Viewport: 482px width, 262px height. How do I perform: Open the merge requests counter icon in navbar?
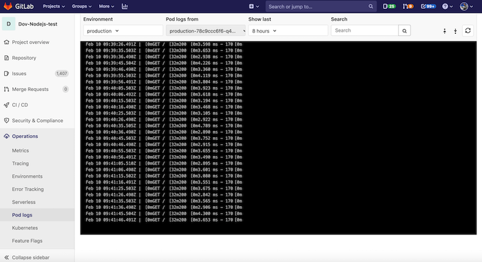pos(408,6)
